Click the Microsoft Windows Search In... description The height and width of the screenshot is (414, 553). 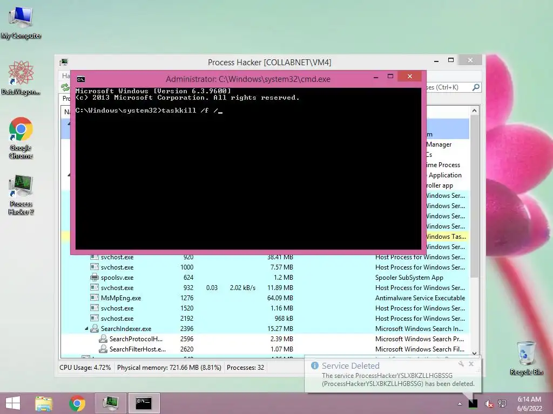point(419,328)
